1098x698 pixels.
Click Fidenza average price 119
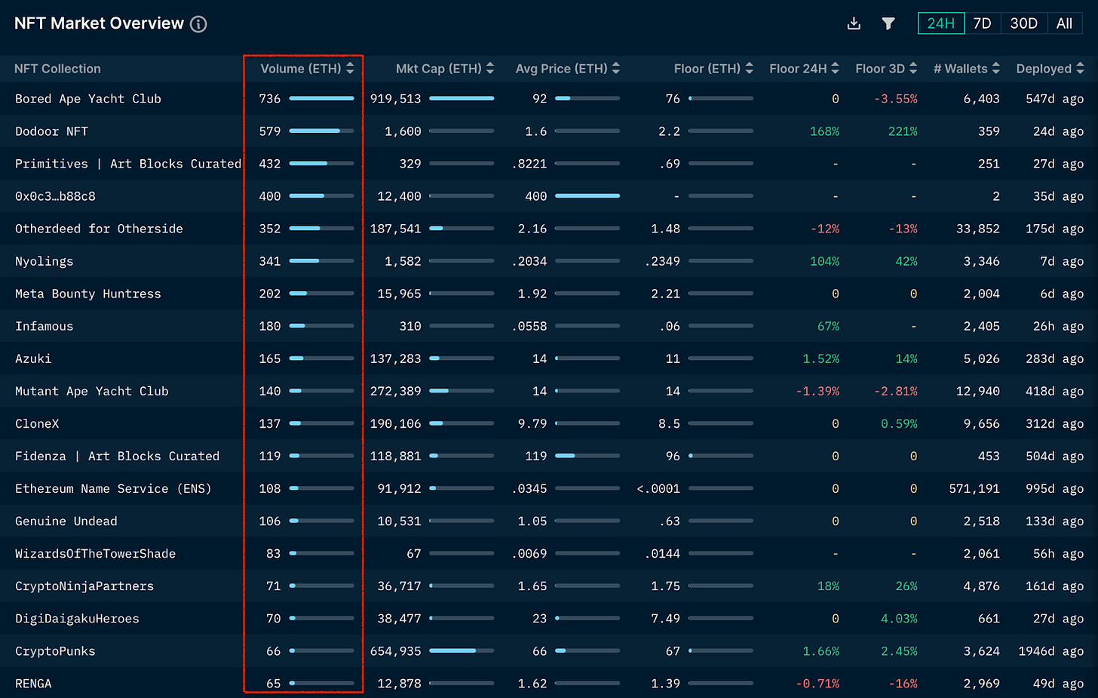536,456
